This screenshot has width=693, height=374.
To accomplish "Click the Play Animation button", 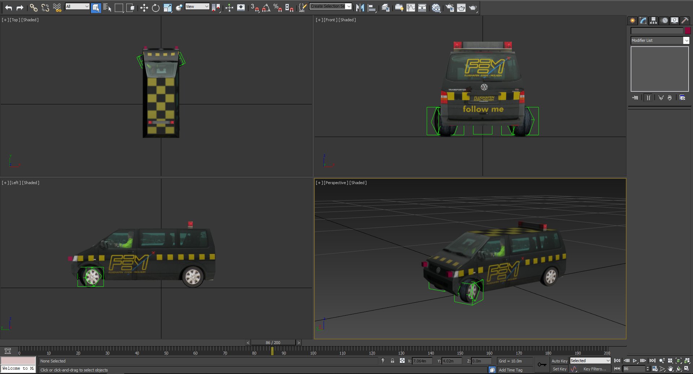I will (x=635, y=361).
